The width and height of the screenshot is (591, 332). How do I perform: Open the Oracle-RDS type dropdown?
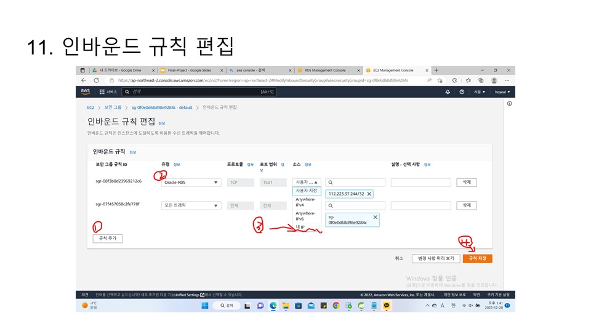click(191, 183)
